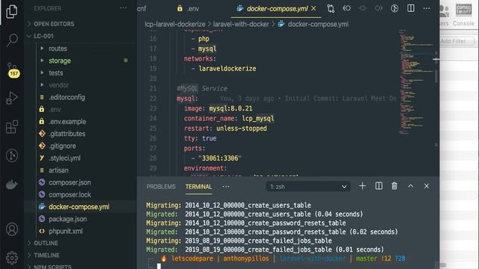Open the .env file in explorer
Screen dimensions: 479x269
[55, 110]
